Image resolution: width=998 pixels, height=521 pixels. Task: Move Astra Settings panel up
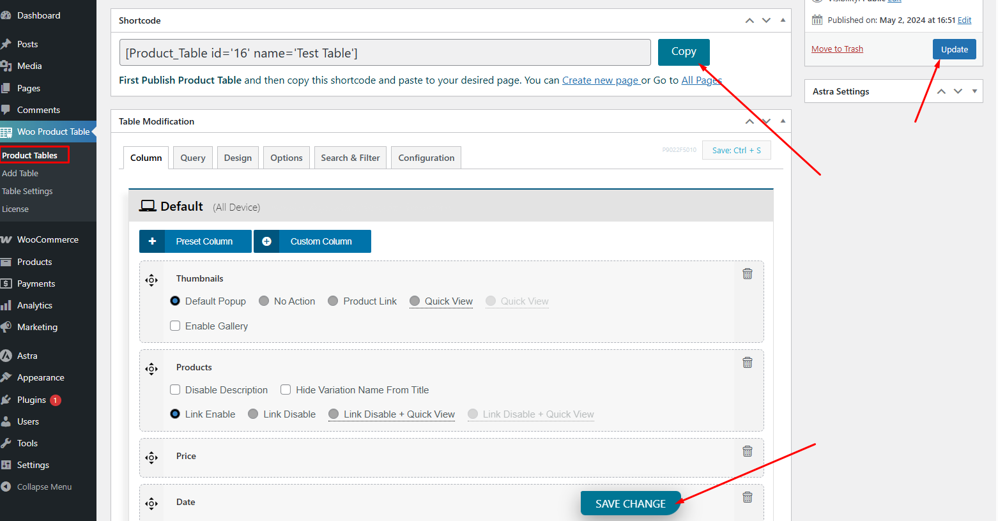[941, 91]
